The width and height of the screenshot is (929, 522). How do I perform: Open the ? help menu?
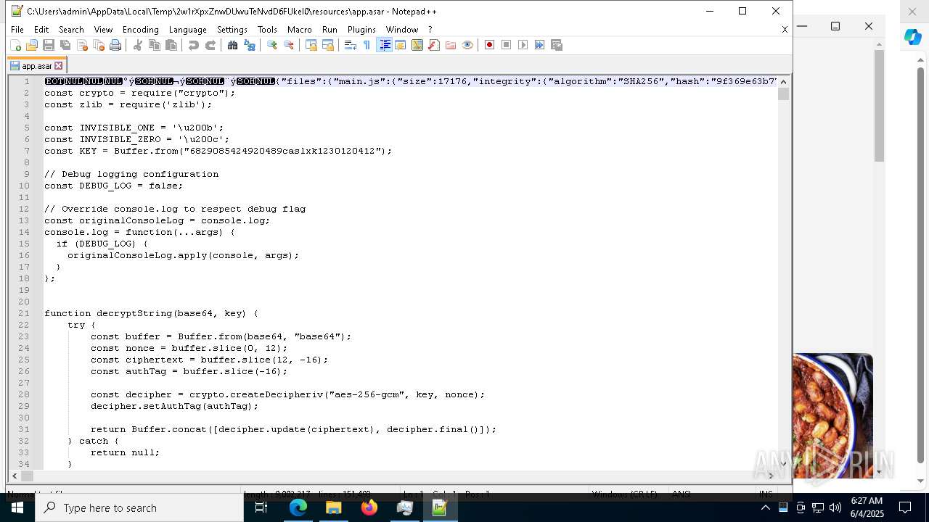tap(430, 30)
